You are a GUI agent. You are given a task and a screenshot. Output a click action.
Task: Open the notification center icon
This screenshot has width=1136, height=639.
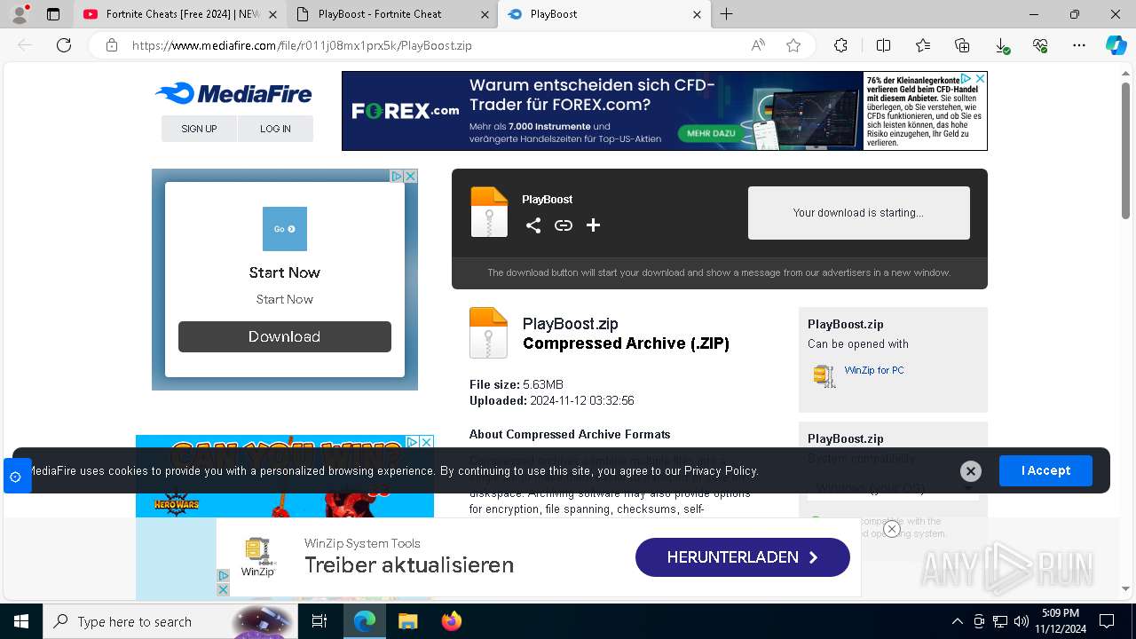pos(1107,621)
